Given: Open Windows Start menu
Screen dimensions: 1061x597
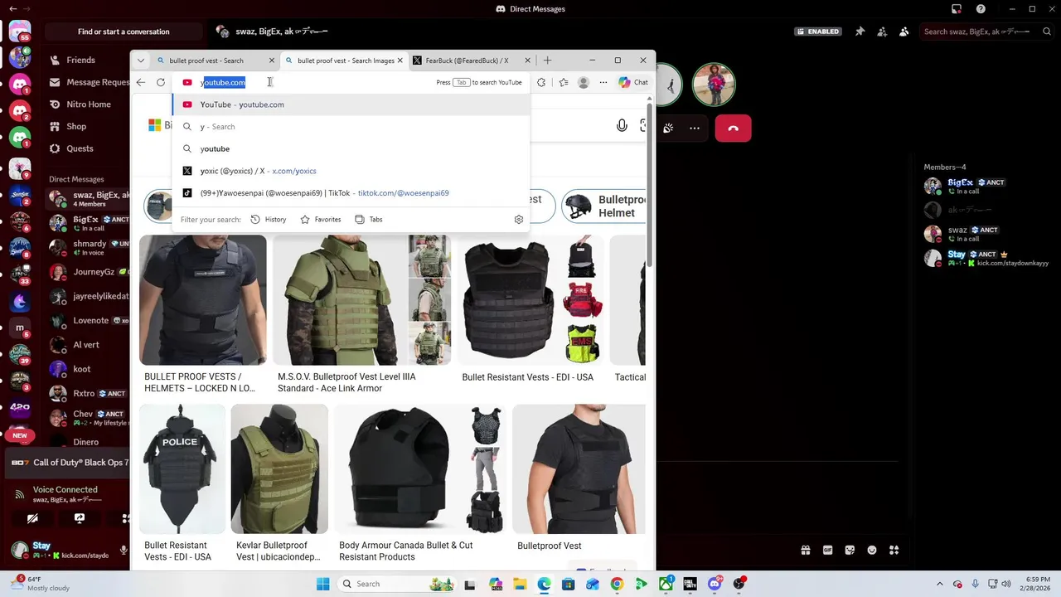Looking at the screenshot, I should (x=323, y=584).
